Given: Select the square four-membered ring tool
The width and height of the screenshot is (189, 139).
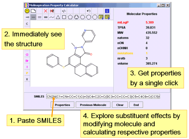Looking at the screenshot, I should click(x=64, y=17).
